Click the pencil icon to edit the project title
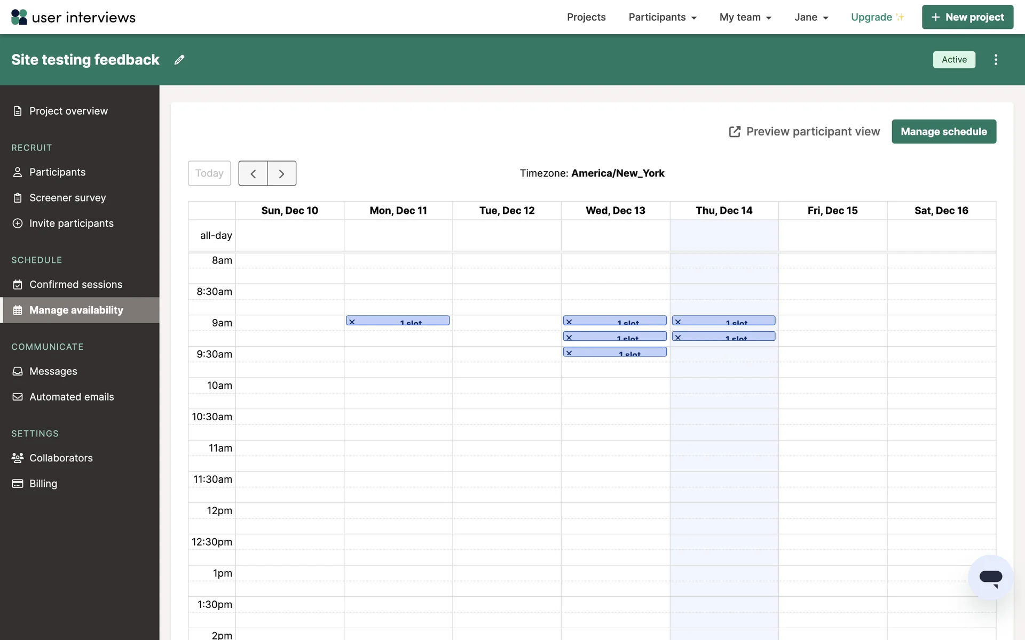Image resolution: width=1025 pixels, height=640 pixels. pos(179,60)
